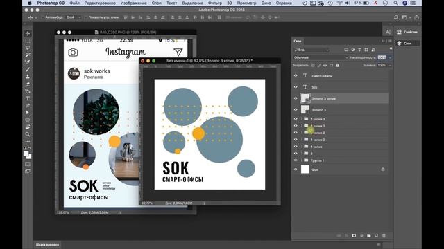Viewport: 444px width, 249px height.
Task: Add layer mask button at panel bottom
Action: [354, 235]
